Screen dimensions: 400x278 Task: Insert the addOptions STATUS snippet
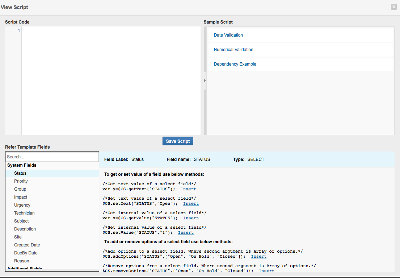point(259,257)
